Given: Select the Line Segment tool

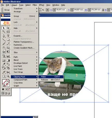Looking at the screenshot, I should (4, 40).
